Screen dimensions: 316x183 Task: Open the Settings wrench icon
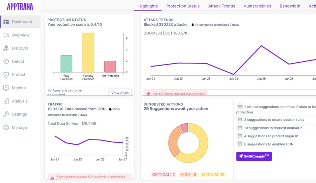pos(6,114)
